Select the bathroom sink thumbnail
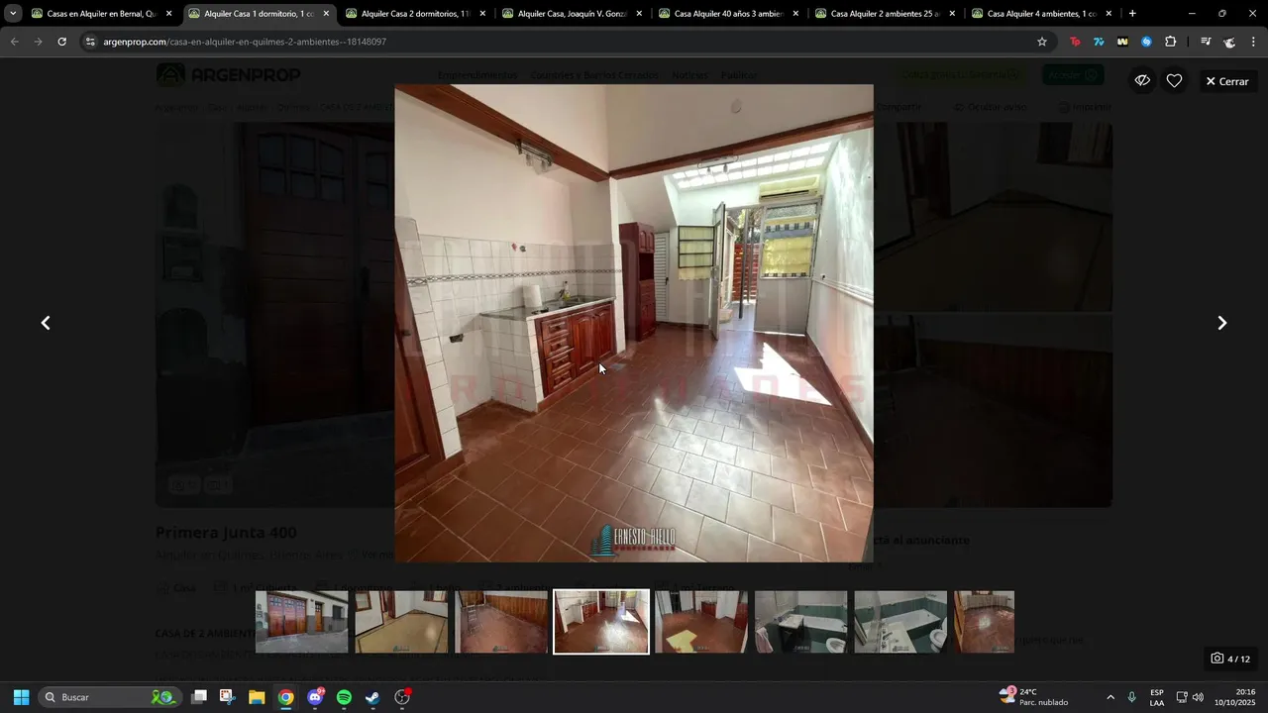The height and width of the screenshot is (713, 1268). (801, 622)
